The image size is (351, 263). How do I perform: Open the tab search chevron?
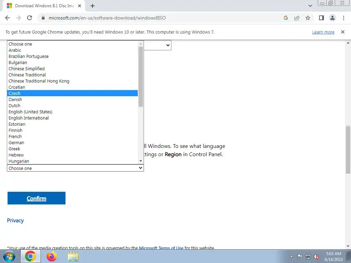310,6
